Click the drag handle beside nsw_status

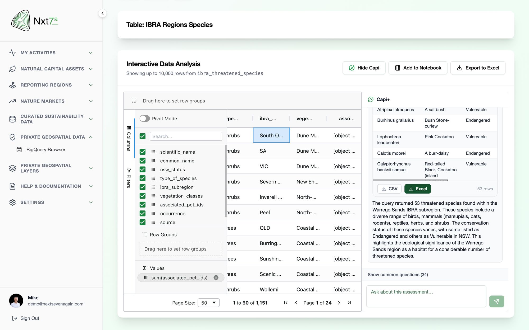pyautogui.click(x=153, y=169)
